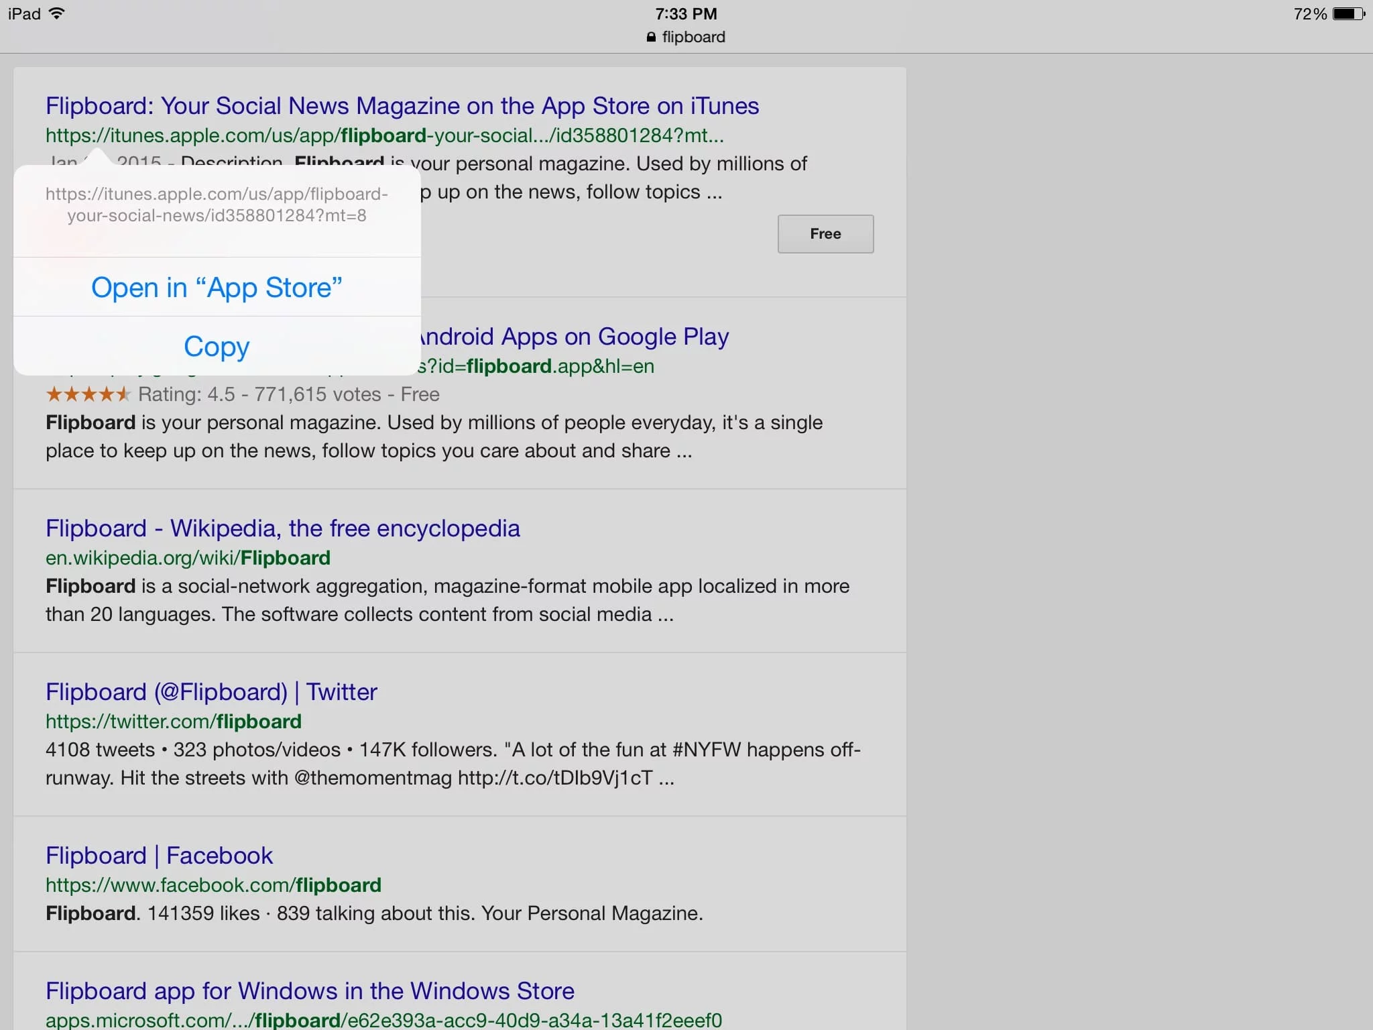
Task: Tap "4108 tweets" Twitter snippet text
Action: tap(100, 750)
